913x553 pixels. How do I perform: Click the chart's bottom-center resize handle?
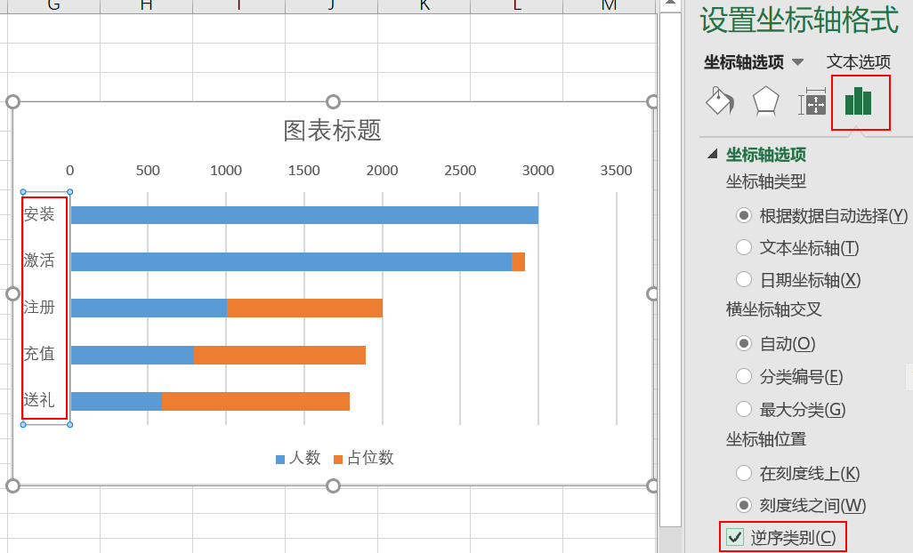(333, 485)
